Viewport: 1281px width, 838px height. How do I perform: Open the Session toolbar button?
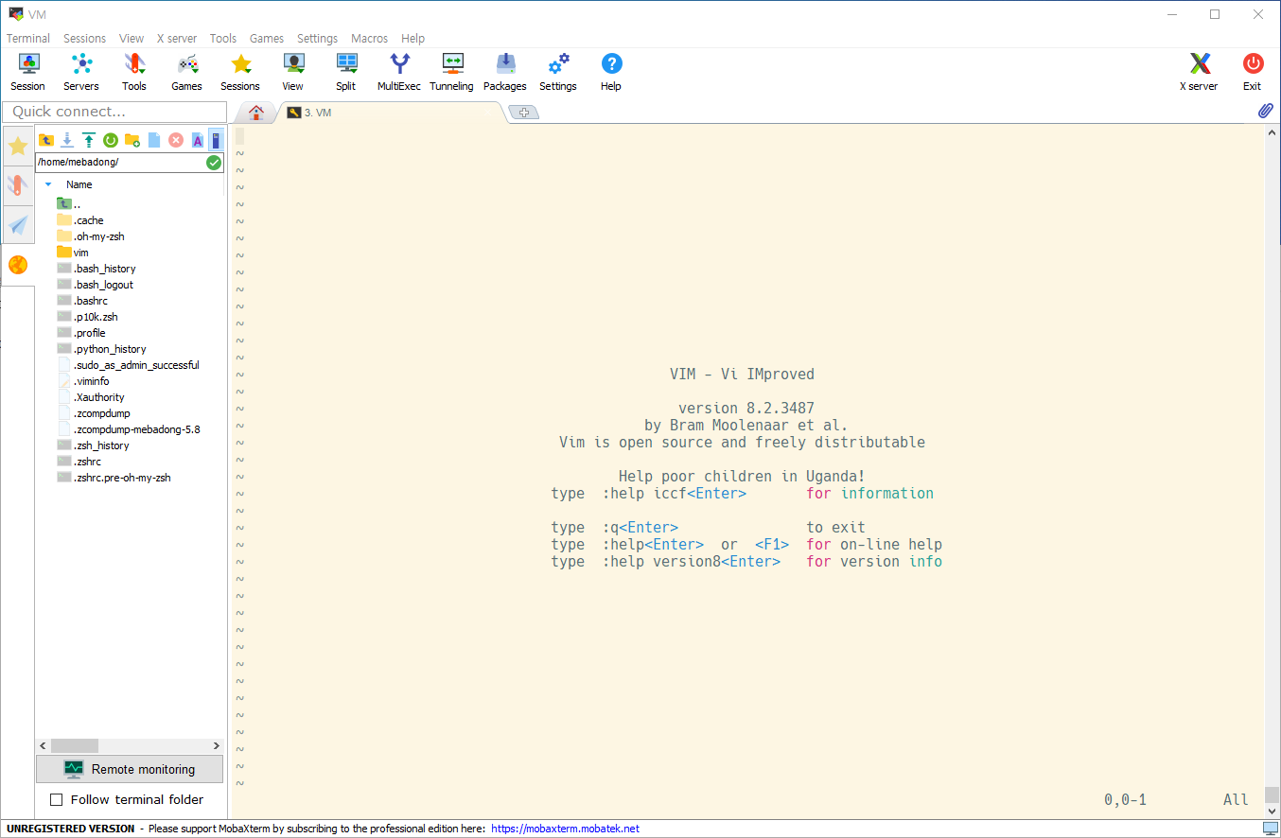28,72
